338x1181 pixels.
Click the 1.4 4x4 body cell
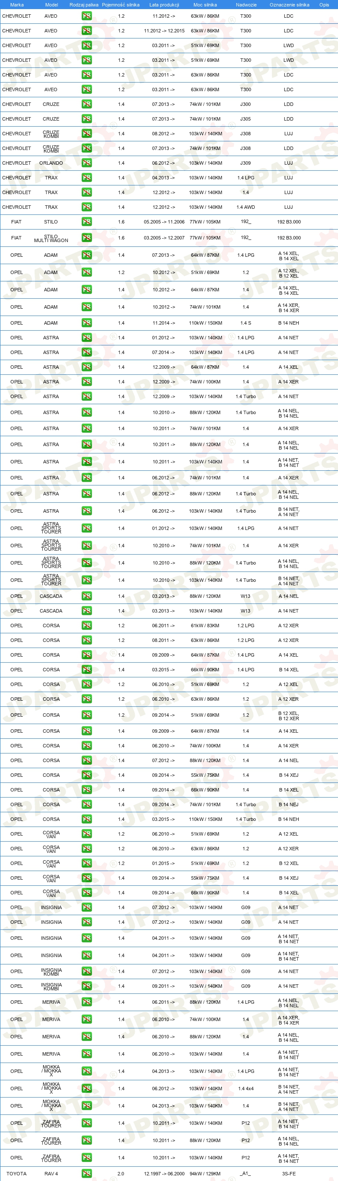click(246, 1088)
